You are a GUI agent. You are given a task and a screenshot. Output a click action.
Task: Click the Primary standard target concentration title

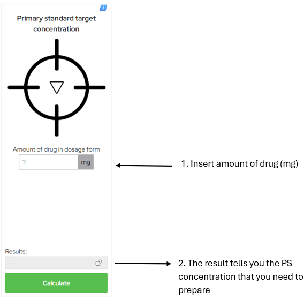pos(56,24)
